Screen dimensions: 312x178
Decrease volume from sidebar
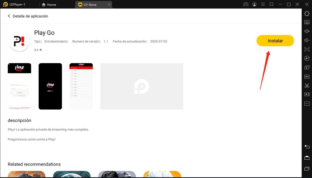(307, 40)
